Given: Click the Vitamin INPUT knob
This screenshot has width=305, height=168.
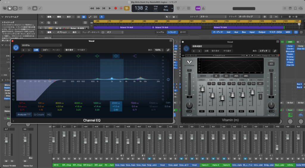Looking at the screenshot, I should 189,105.
